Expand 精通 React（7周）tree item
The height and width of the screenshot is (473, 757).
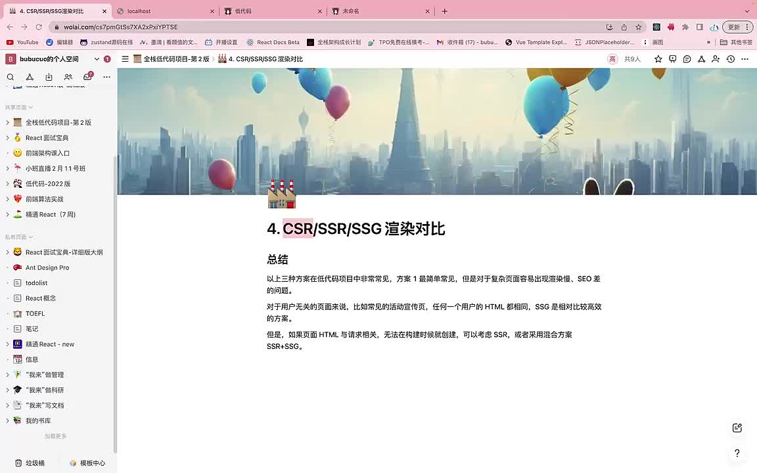pos(7,214)
